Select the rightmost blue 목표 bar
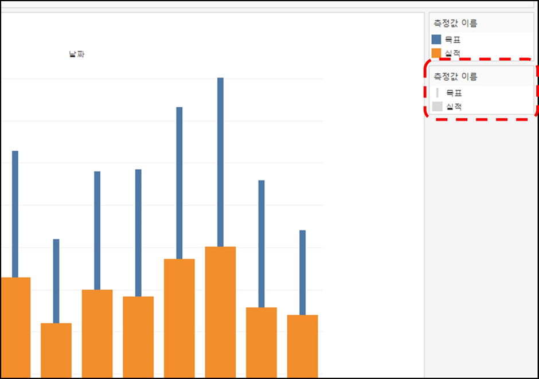 [303, 273]
